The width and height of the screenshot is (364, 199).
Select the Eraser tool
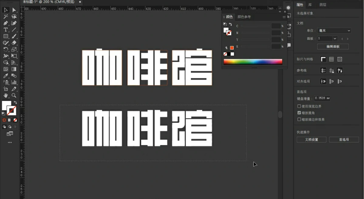[x=14, y=43]
